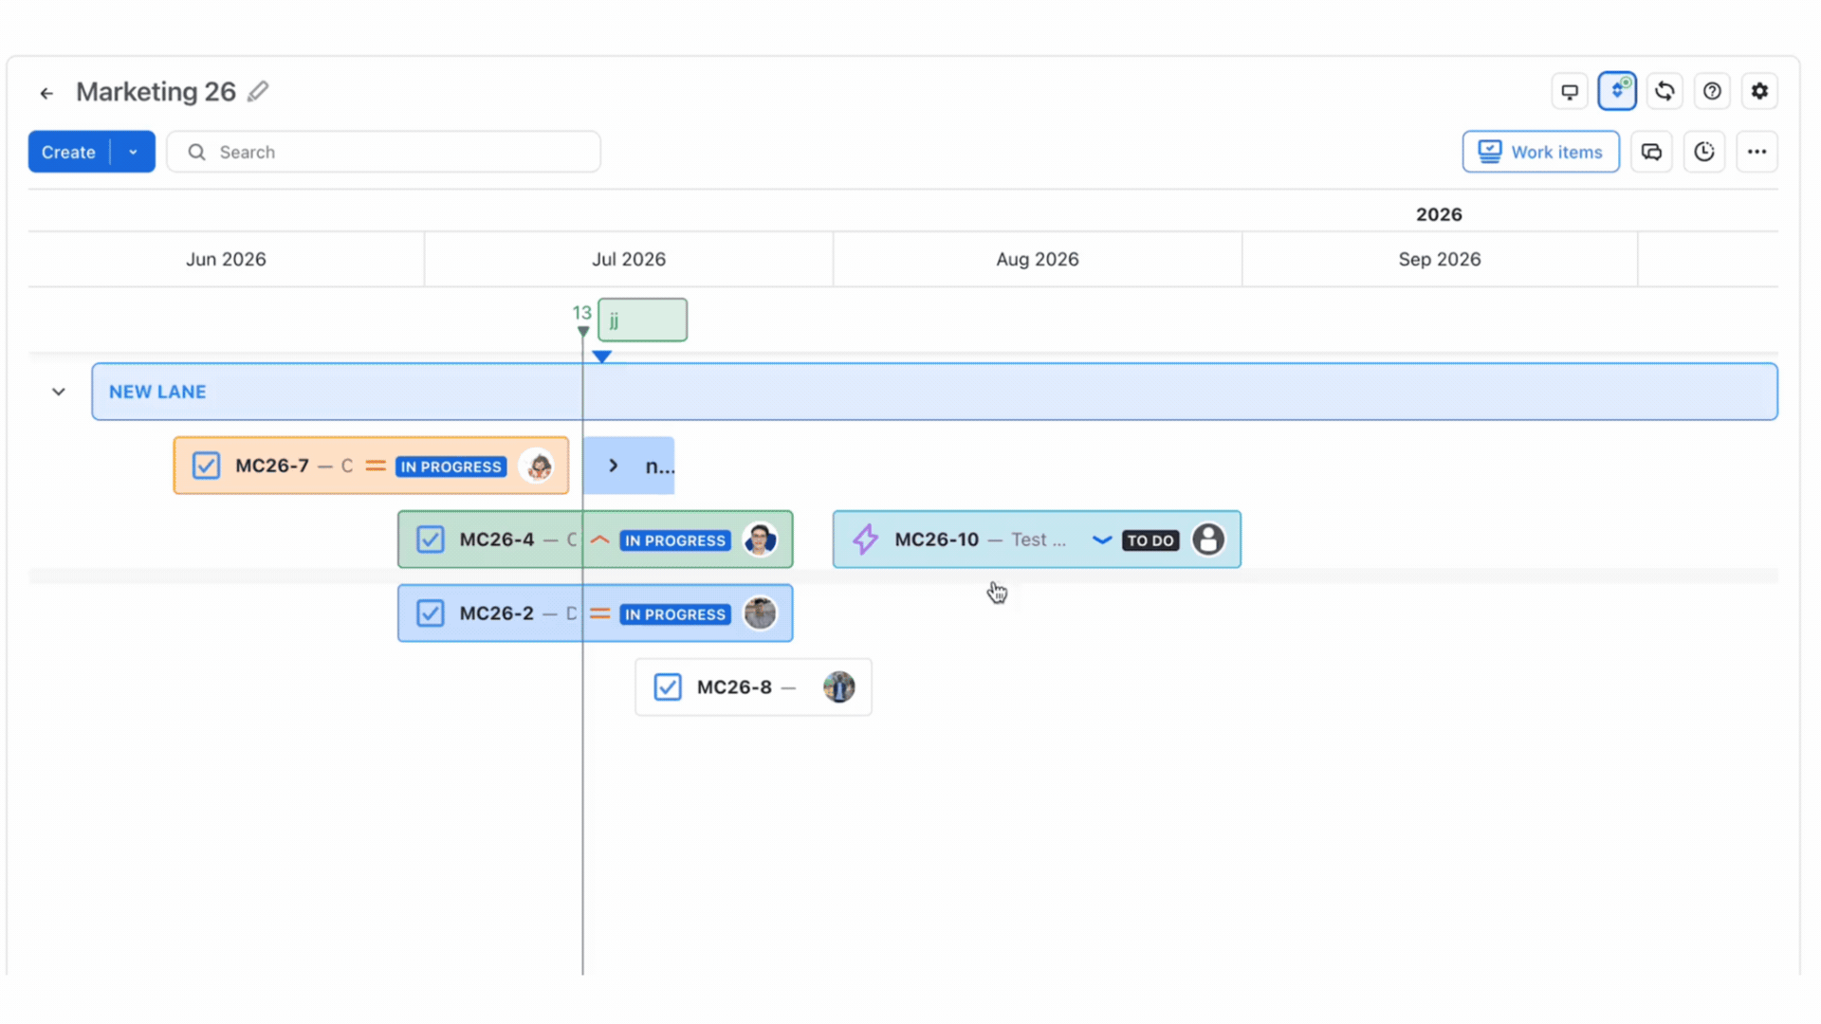Open the MC26-2 issue key
The width and height of the screenshot is (1821, 1024).
497,613
